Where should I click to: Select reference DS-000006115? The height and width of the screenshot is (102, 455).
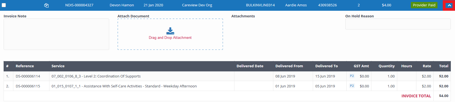click(x=28, y=86)
